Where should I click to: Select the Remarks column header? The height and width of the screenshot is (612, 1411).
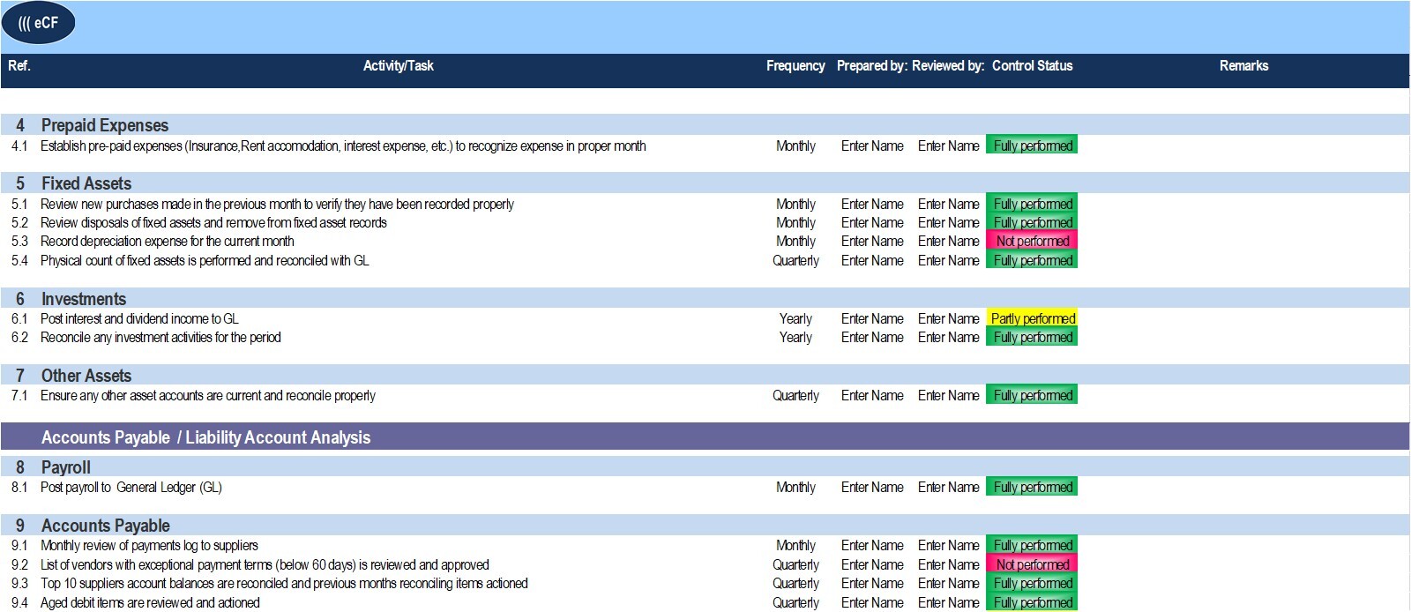pyautogui.click(x=1243, y=66)
